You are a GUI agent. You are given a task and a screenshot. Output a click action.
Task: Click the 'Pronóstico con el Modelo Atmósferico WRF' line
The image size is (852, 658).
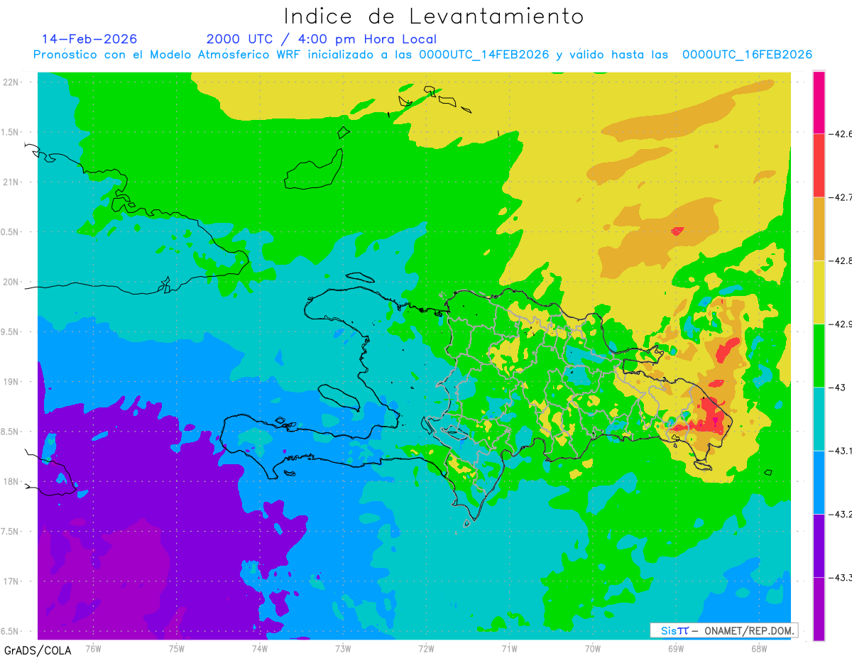422,55
